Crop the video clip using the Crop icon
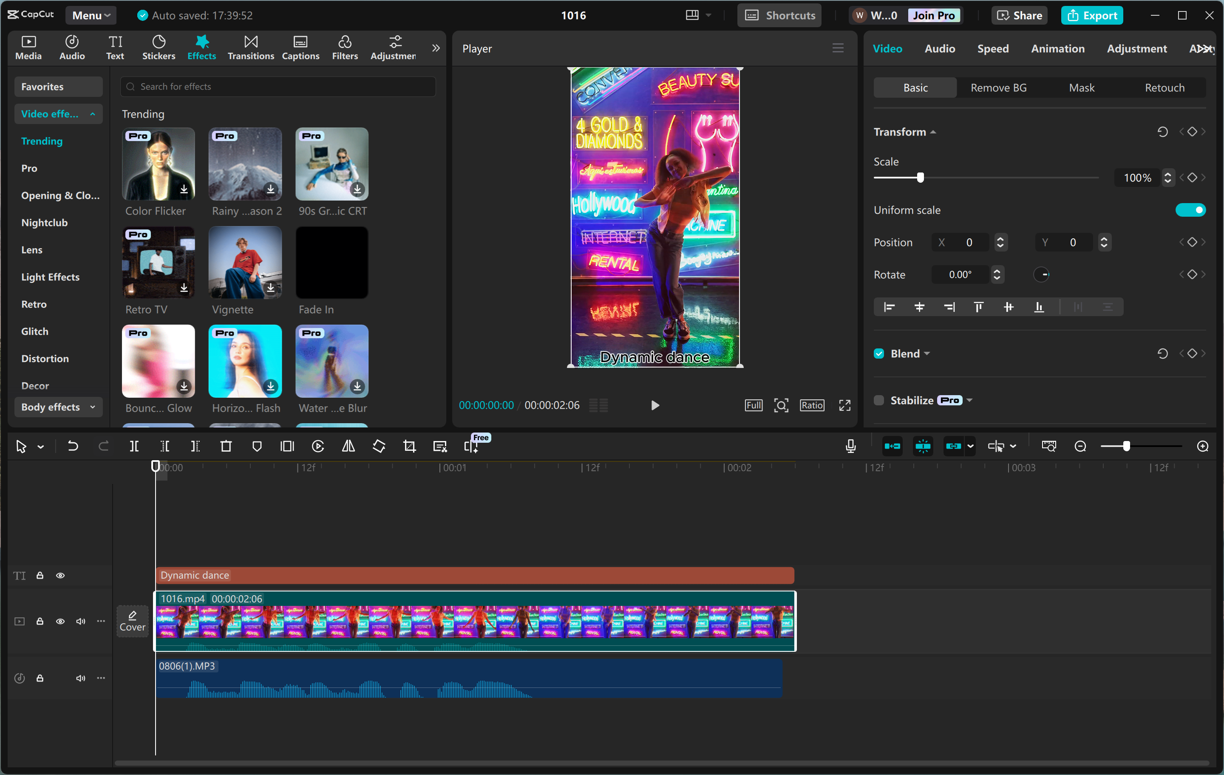This screenshot has height=775, width=1224. pos(409,446)
